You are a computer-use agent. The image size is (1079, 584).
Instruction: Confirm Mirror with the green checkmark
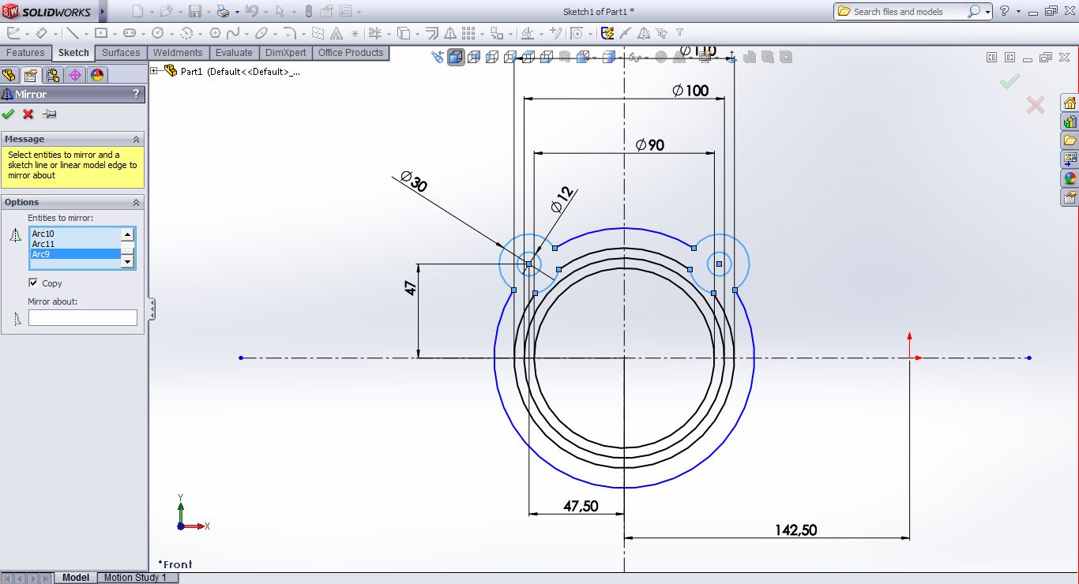click(x=9, y=114)
